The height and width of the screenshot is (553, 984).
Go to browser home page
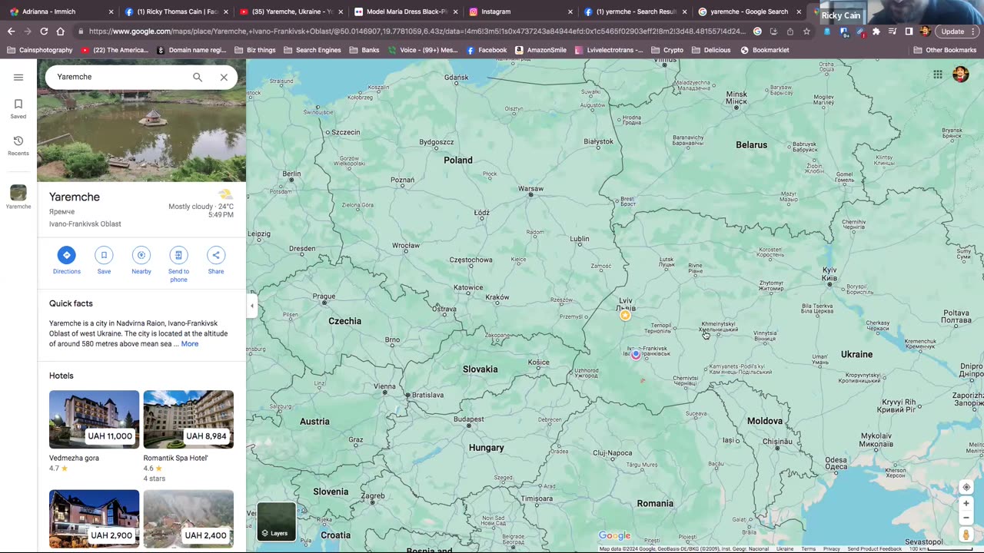(61, 31)
